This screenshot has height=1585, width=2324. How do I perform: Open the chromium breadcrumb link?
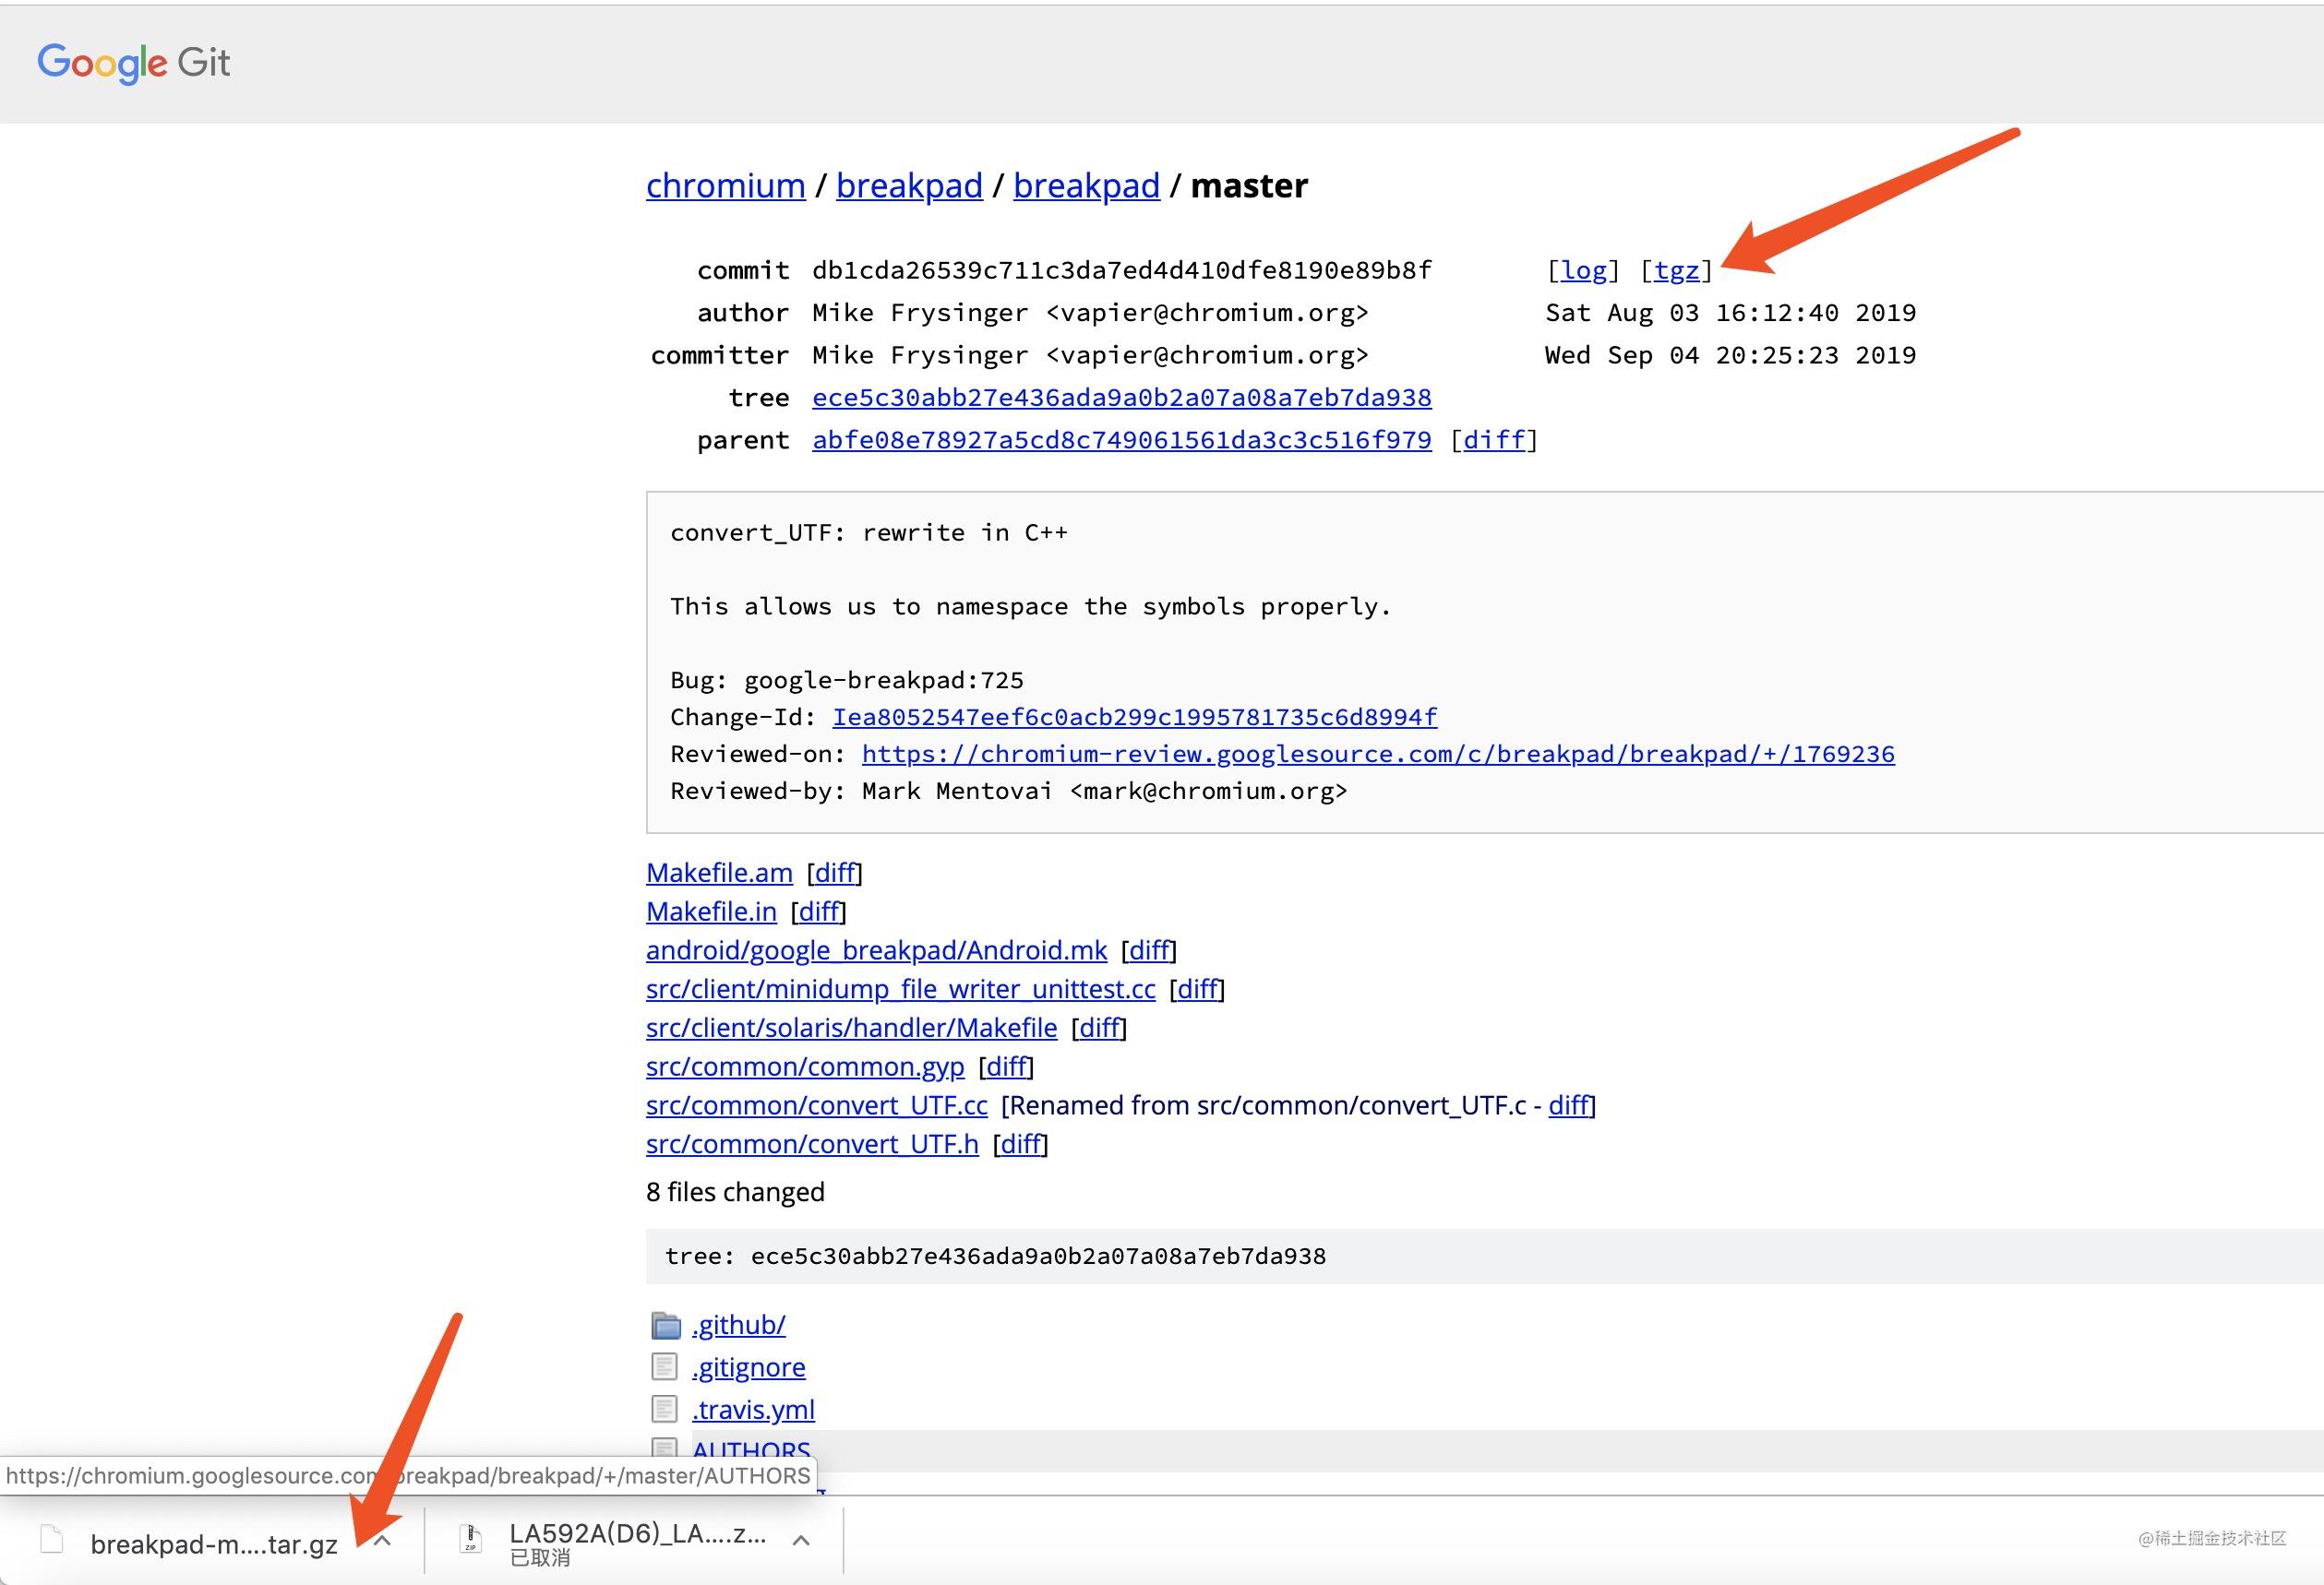point(725,185)
